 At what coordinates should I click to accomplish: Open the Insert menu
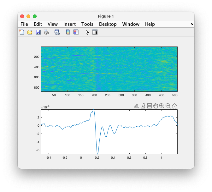(x=69, y=24)
